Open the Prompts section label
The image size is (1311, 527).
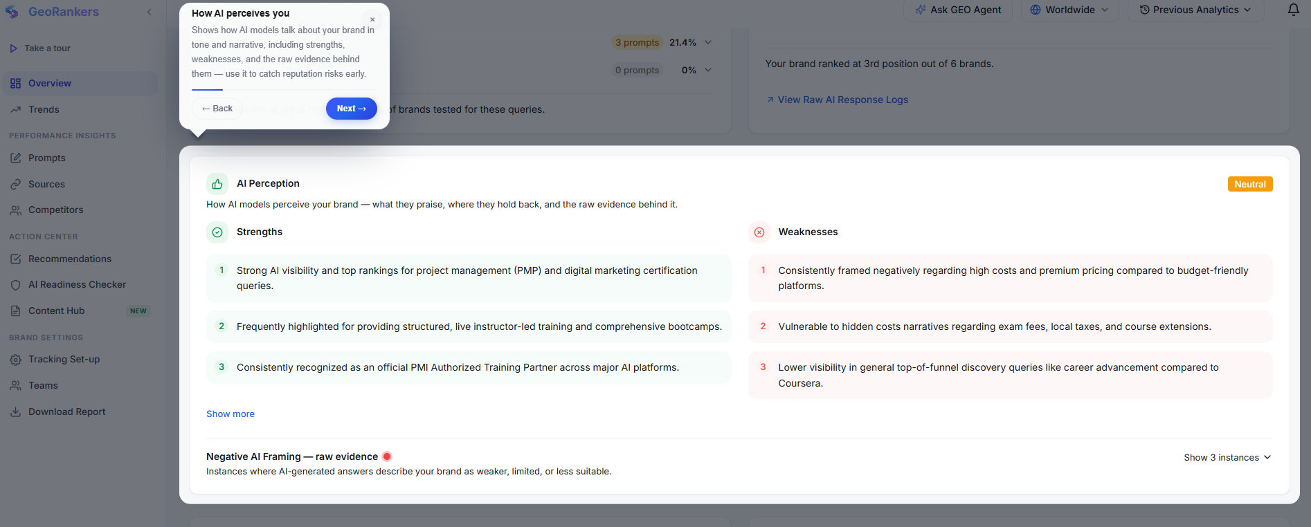[x=47, y=158]
